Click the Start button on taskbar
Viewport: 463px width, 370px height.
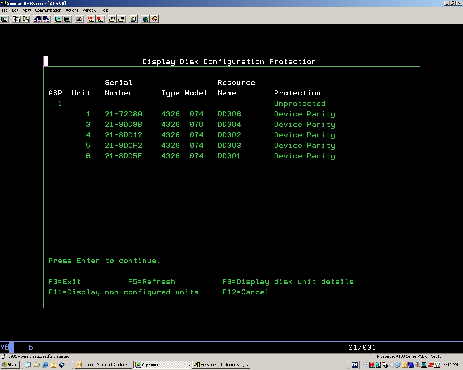[10, 365]
